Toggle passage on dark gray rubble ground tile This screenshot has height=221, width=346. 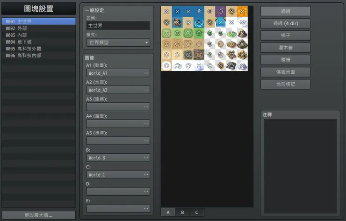pos(188,55)
